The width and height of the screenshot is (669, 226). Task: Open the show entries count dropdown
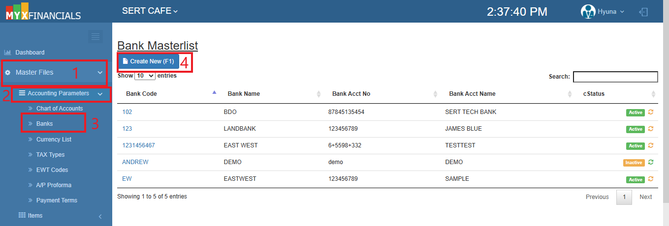point(145,76)
